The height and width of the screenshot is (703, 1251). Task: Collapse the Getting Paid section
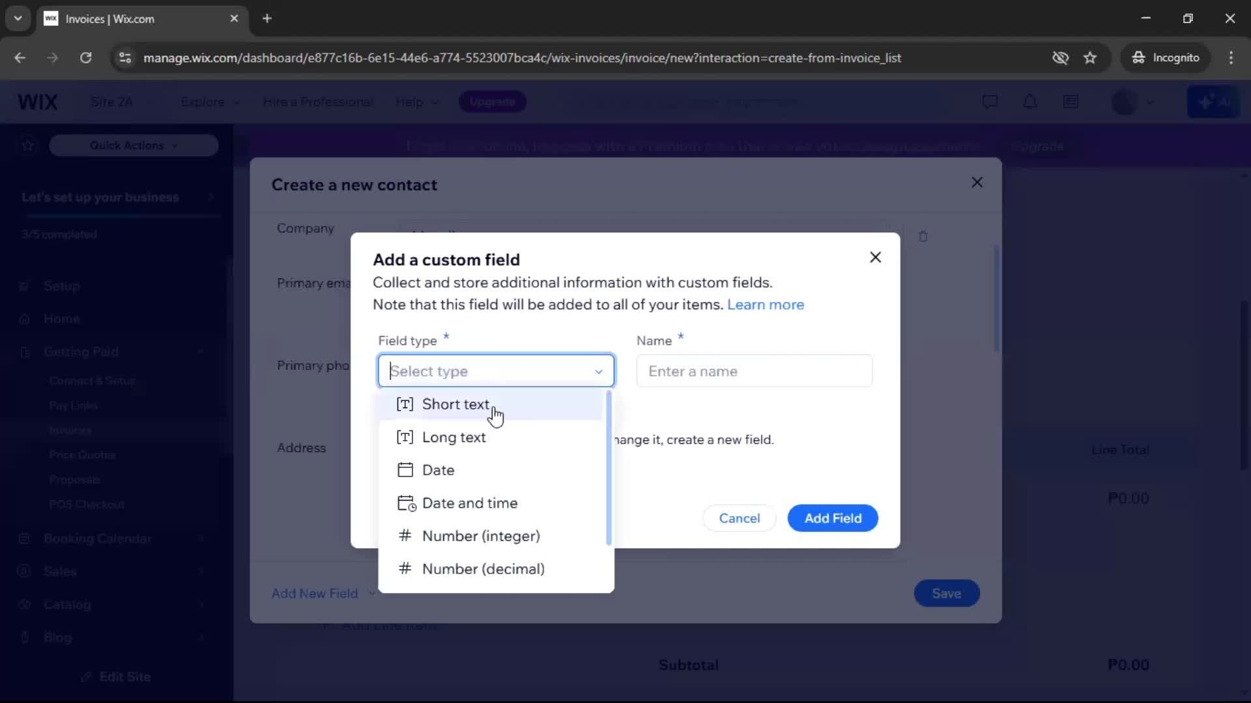coord(201,352)
